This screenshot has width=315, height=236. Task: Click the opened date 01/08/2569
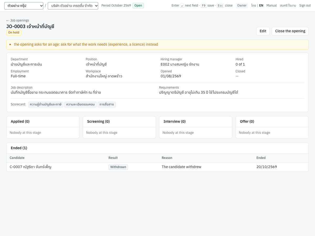point(171,76)
